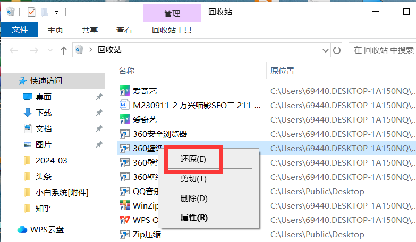Expand the address bar history dropdown
The image size is (416, 242).
click(x=325, y=50)
